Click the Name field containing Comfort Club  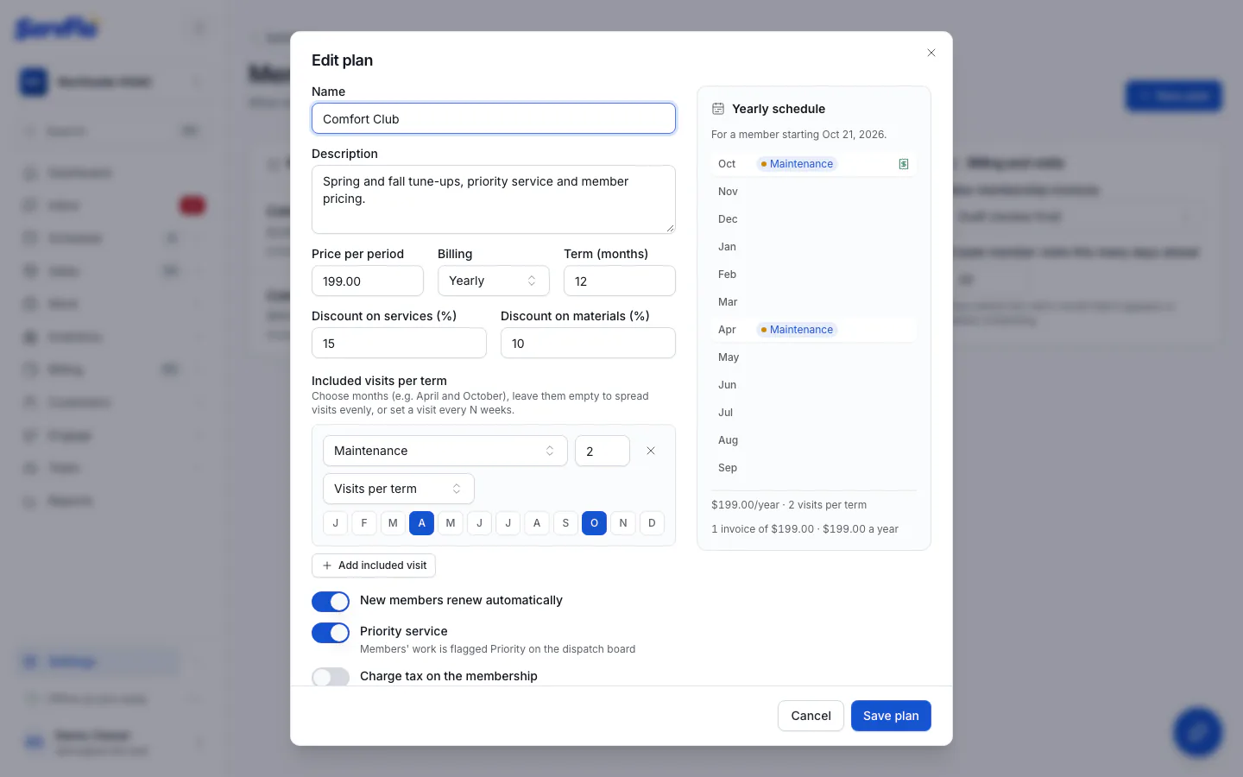(x=494, y=119)
